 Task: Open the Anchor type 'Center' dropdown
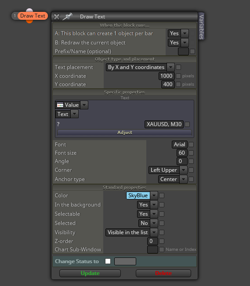173,179
